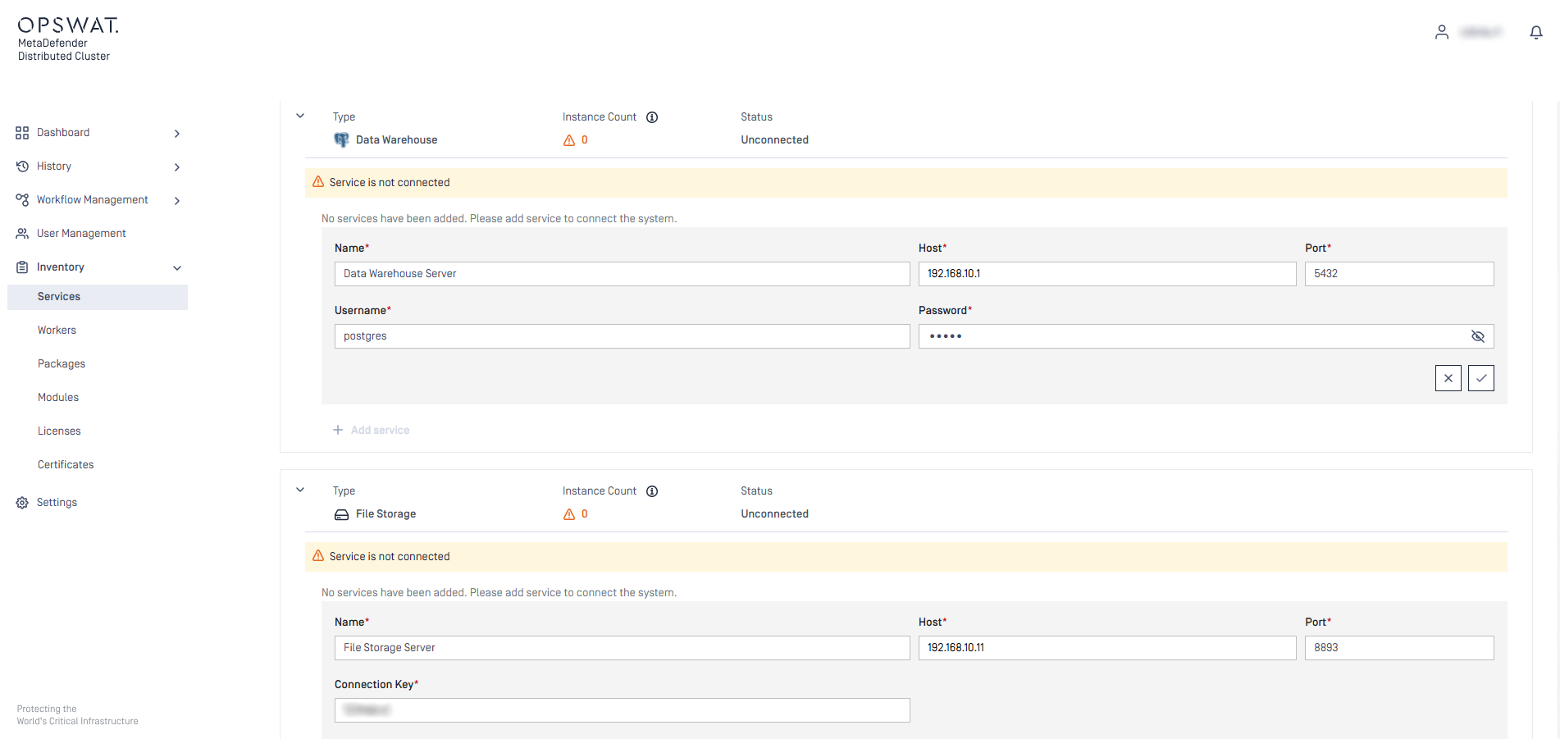Open the notifications bell
Viewport: 1560px width, 739px height.
(1536, 32)
